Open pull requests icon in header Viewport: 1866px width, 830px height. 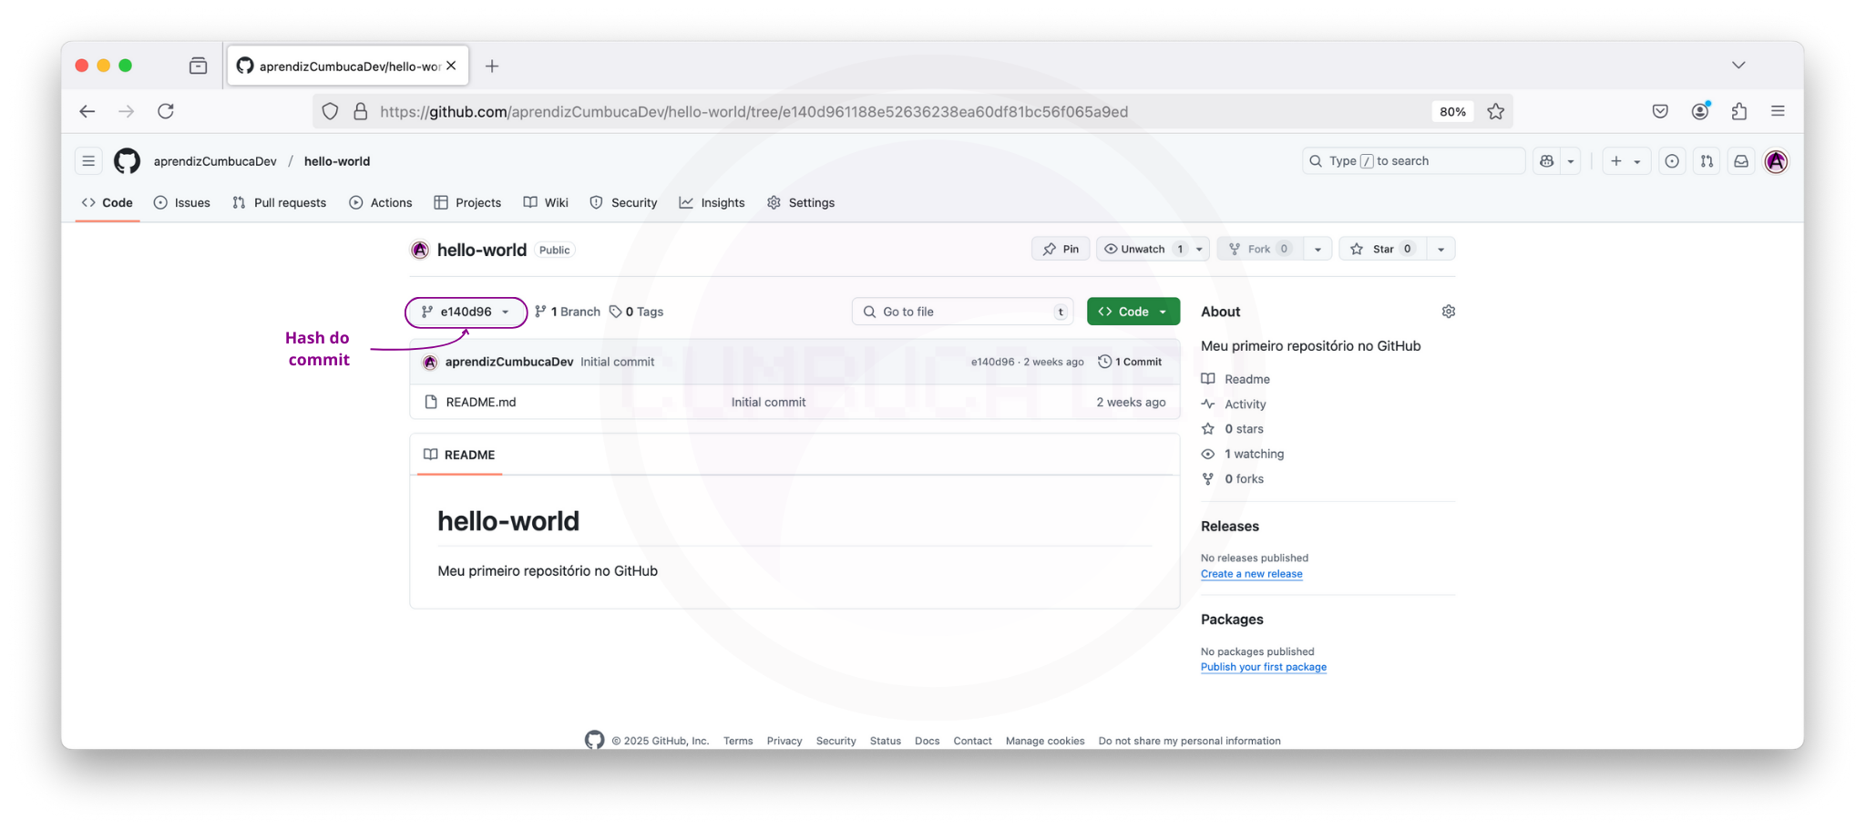tap(1707, 161)
